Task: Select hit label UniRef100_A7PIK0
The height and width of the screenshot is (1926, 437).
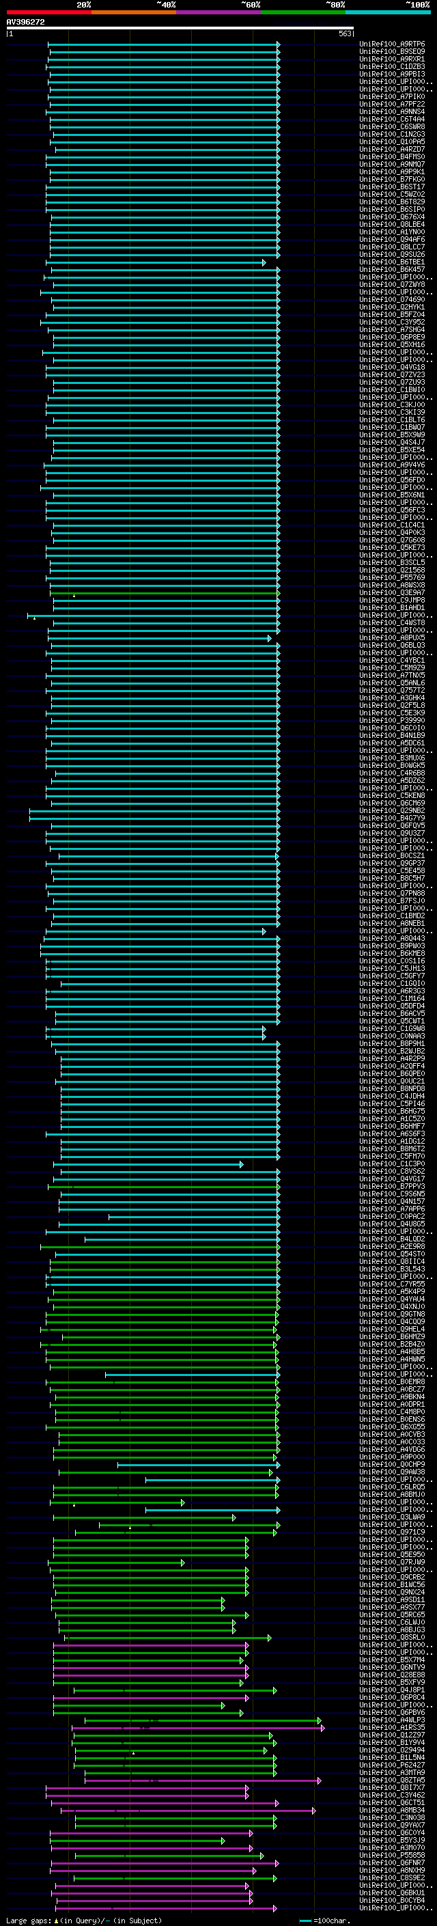Action: click(392, 96)
